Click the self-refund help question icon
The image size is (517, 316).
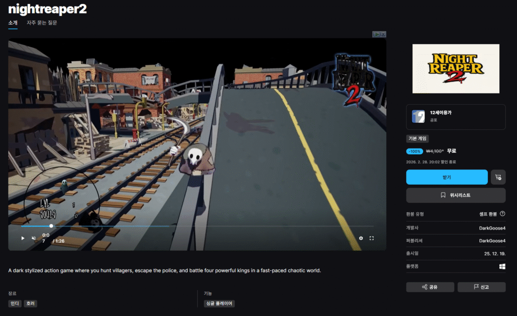click(x=502, y=214)
